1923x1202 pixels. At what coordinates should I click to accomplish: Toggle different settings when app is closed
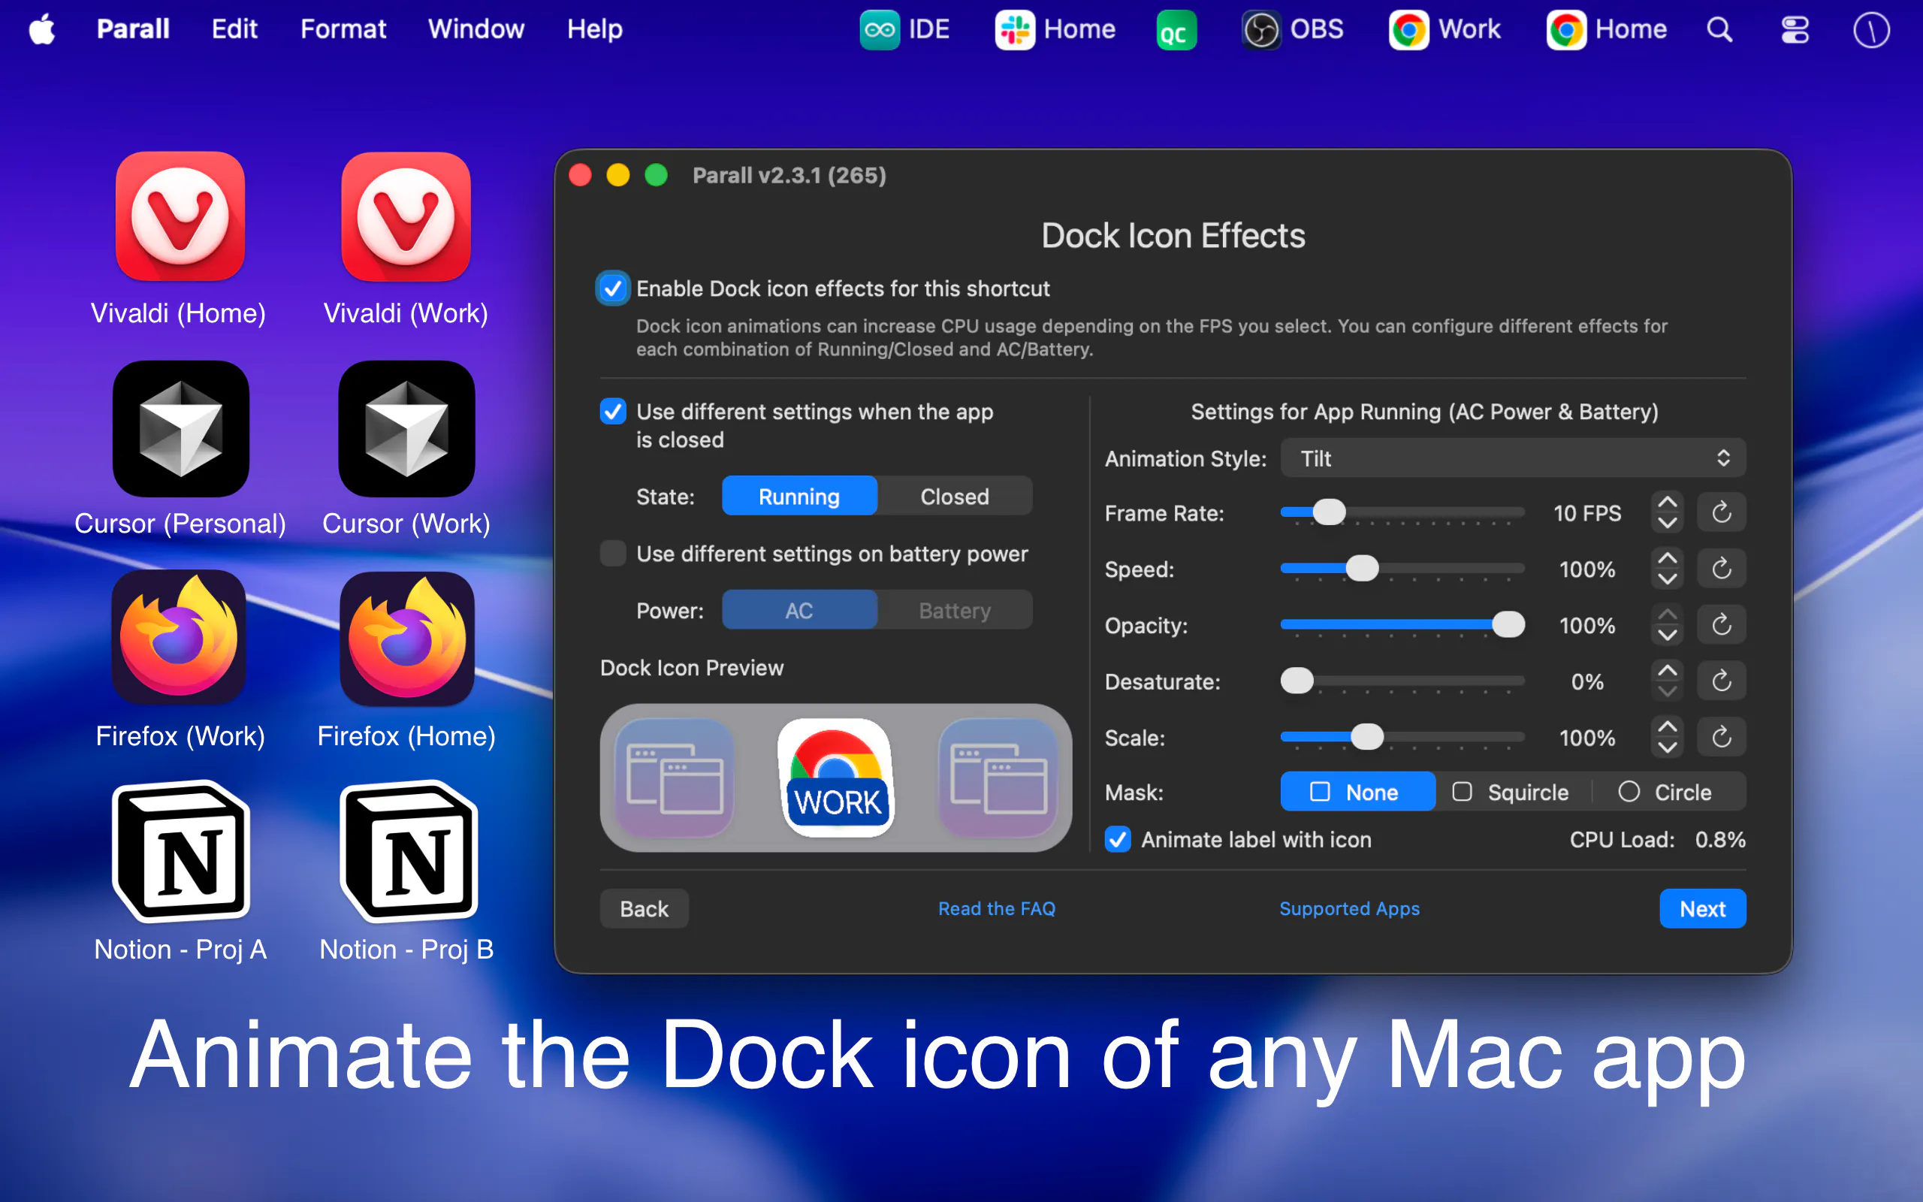[613, 412]
